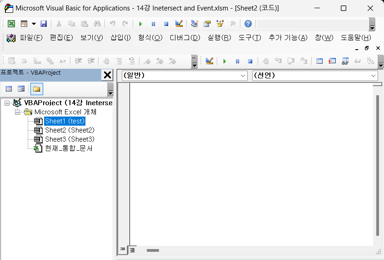Screen dimensions: 384x260
Task: Toggle Breakpoint hand icon in debug toolbar
Action: click(265, 61)
